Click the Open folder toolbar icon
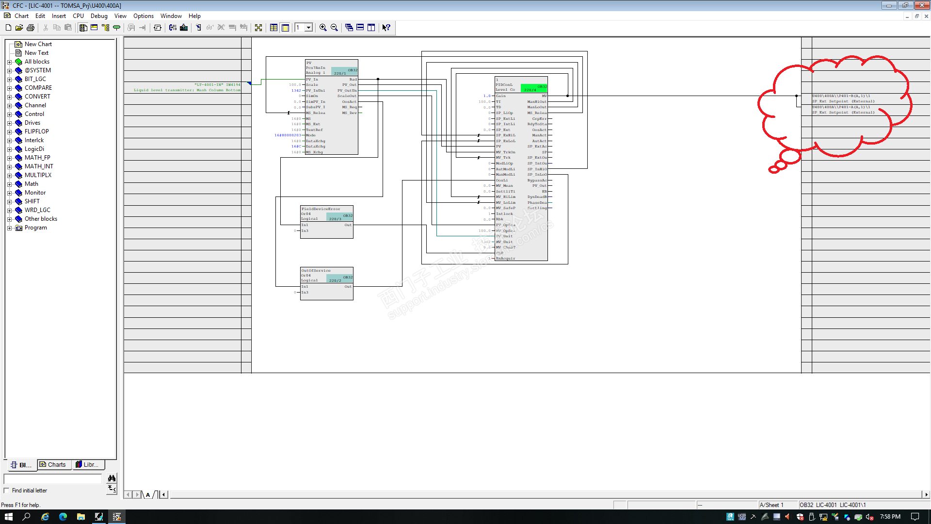Viewport: 931px width, 524px height. coord(19,28)
